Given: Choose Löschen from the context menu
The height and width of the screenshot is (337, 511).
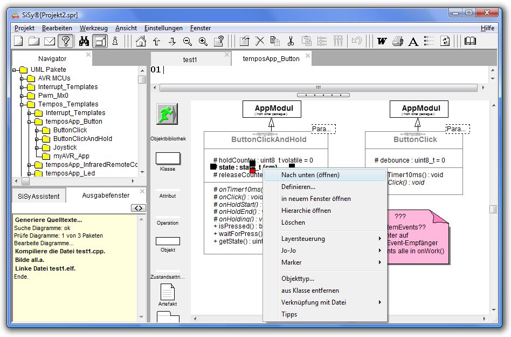Looking at the screenshot, I should point(293,223).
